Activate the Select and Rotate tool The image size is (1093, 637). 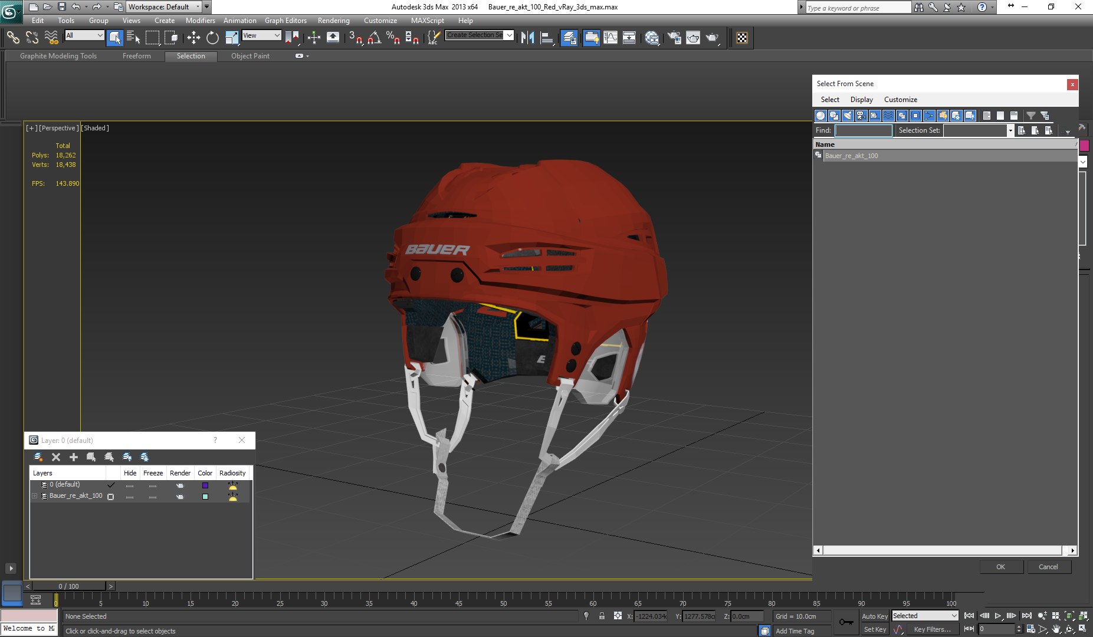212,38
